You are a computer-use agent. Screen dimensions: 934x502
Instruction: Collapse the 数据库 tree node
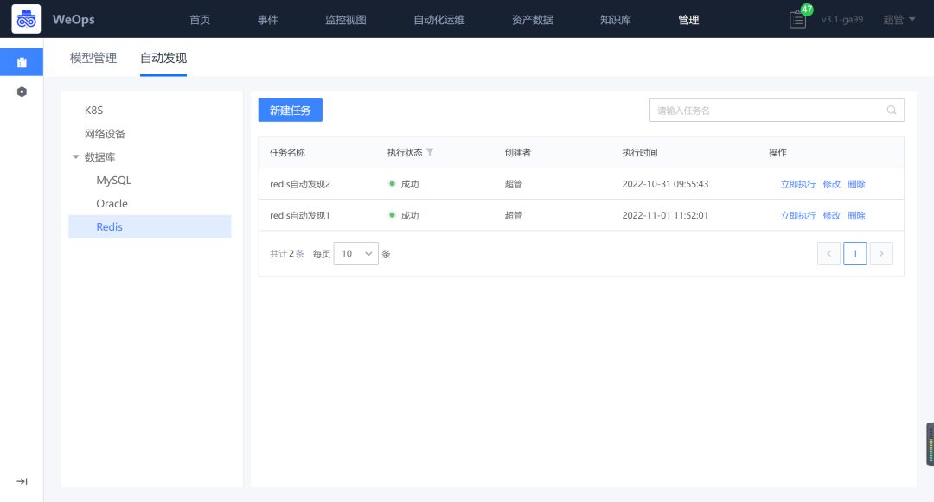coord(75,156)
